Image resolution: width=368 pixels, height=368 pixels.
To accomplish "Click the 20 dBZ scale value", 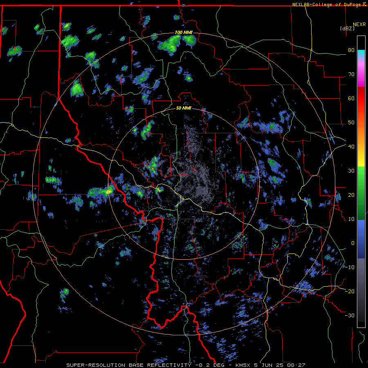I will 351,195.
